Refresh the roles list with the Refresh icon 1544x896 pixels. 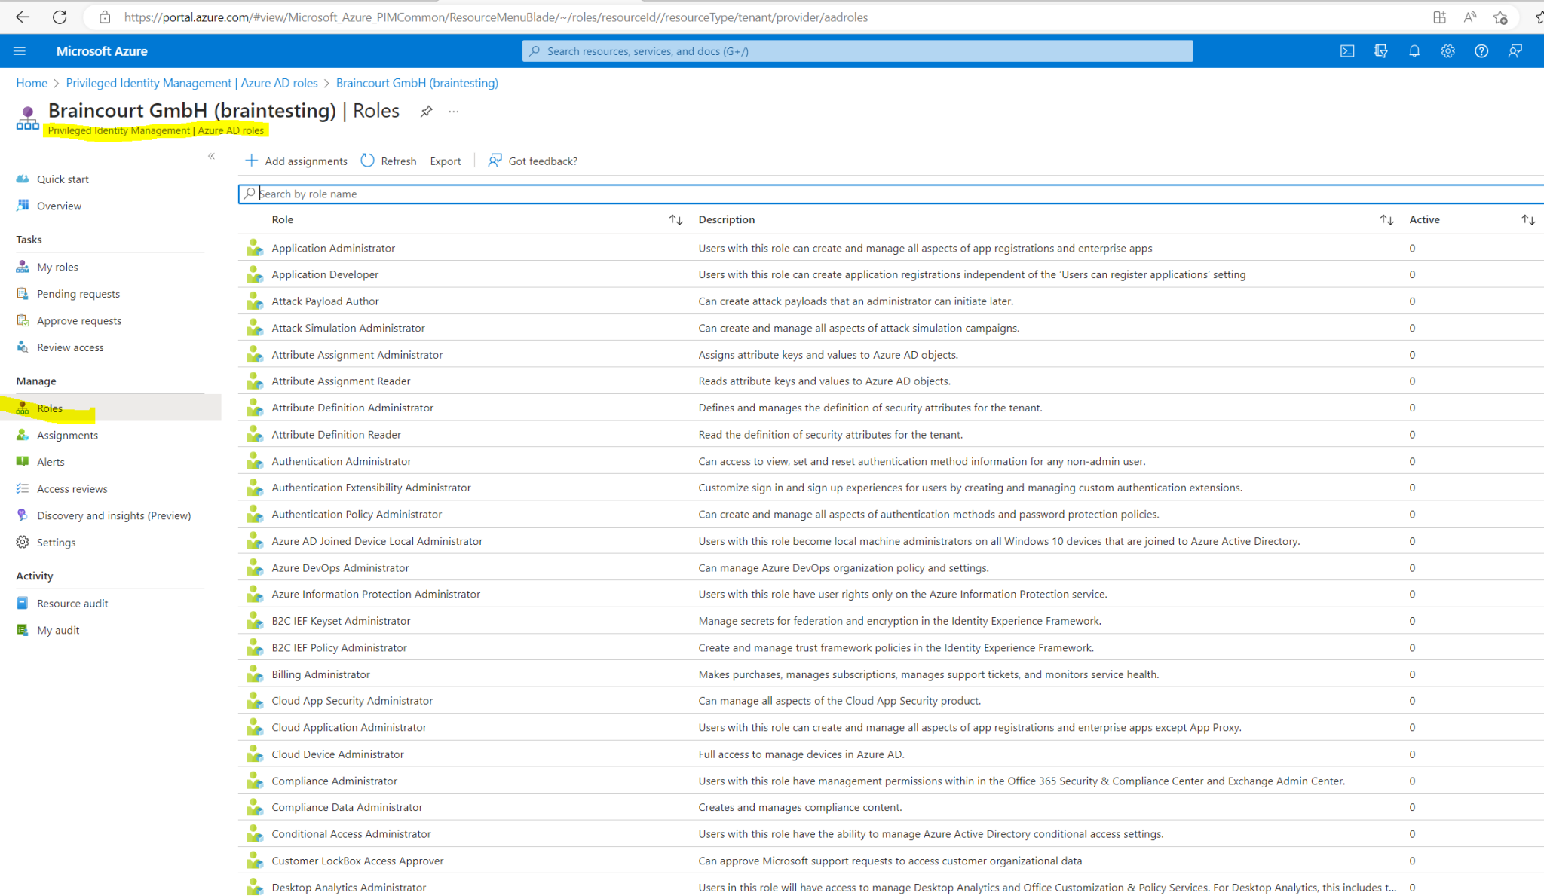click(x=388, y=161)
